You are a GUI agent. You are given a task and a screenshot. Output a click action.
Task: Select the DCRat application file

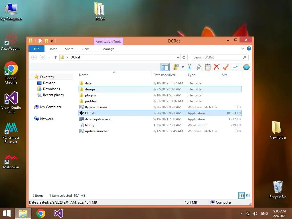160,113
